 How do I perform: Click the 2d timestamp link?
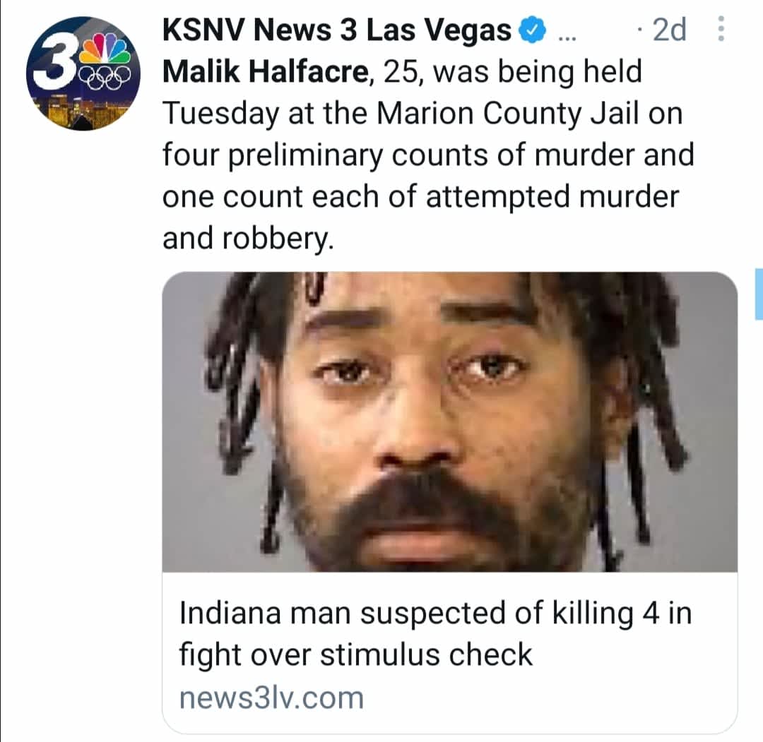669,30
